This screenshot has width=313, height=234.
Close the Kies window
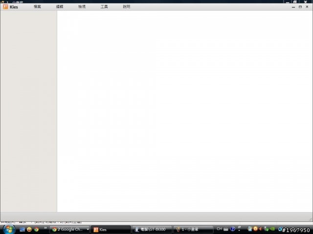307,7
